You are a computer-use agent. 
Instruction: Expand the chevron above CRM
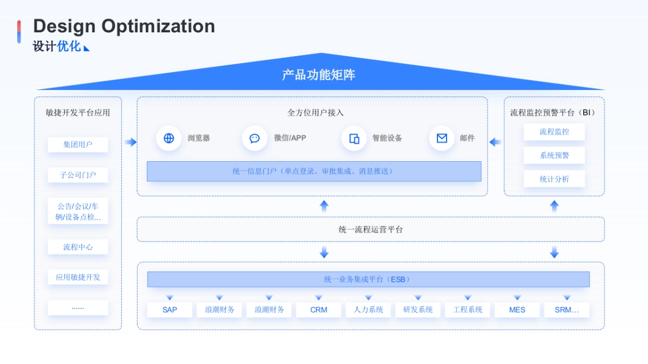(x=319, y=296)
